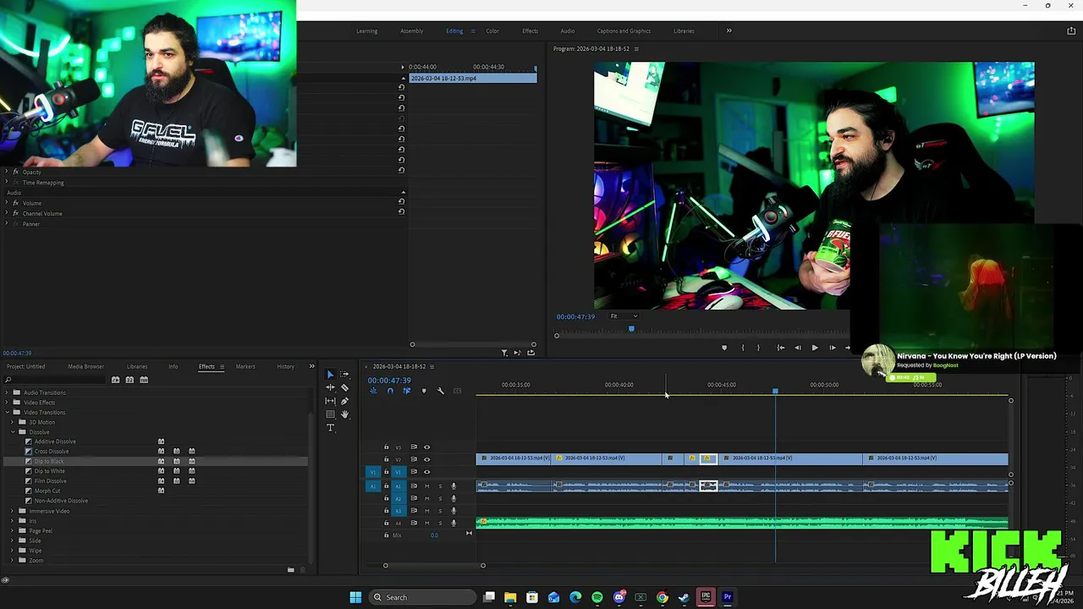
Task: Collapse the Video Transitions folder
Action: 8,412
